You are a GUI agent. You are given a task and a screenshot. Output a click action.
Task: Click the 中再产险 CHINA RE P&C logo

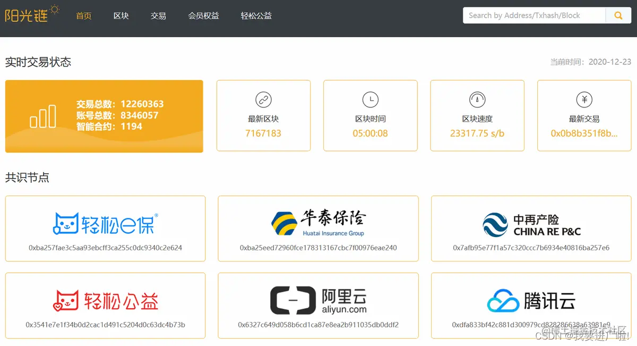531,225
